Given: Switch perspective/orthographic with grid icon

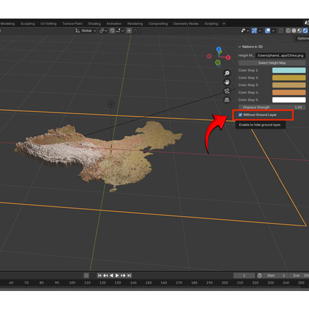Looking at the screenshot, I should click(x=227, y=100).
